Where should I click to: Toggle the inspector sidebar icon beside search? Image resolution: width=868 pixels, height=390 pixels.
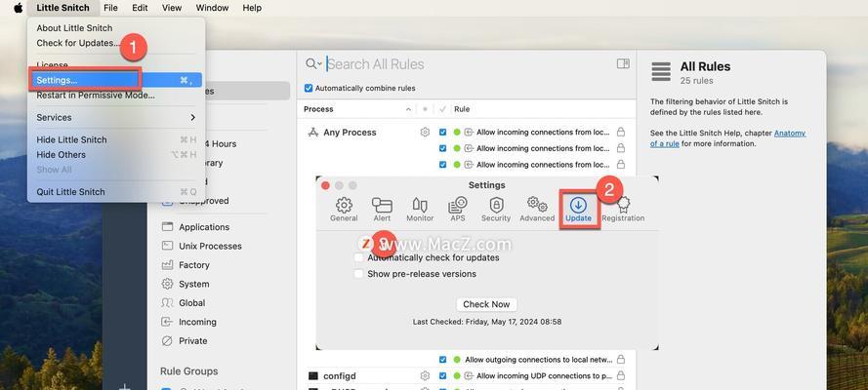[623, 63]
